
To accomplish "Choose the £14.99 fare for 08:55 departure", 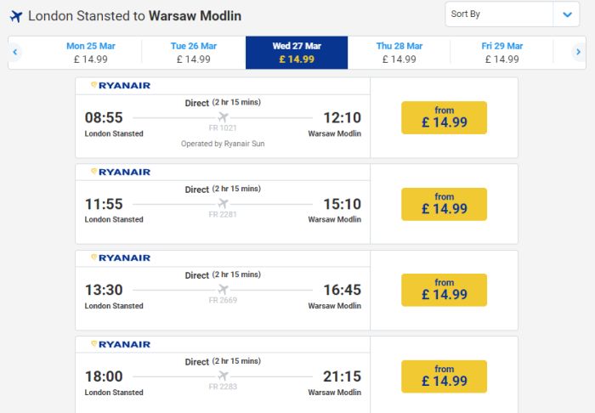I will coord(444,117).
